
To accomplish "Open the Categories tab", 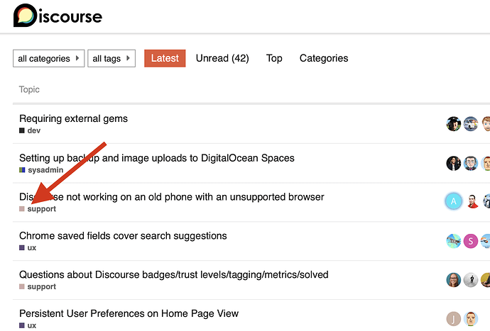I will click(324, 58).
